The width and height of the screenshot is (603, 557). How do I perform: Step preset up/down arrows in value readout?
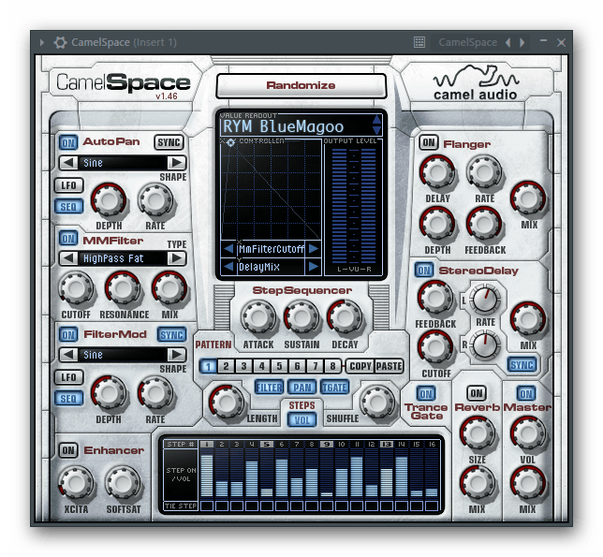(376, 125)
